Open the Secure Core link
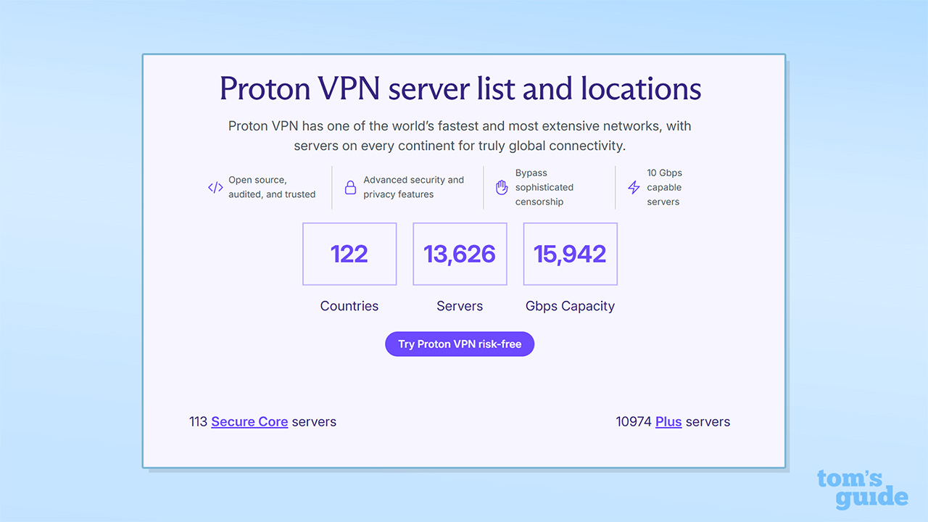 click(249, 422)
